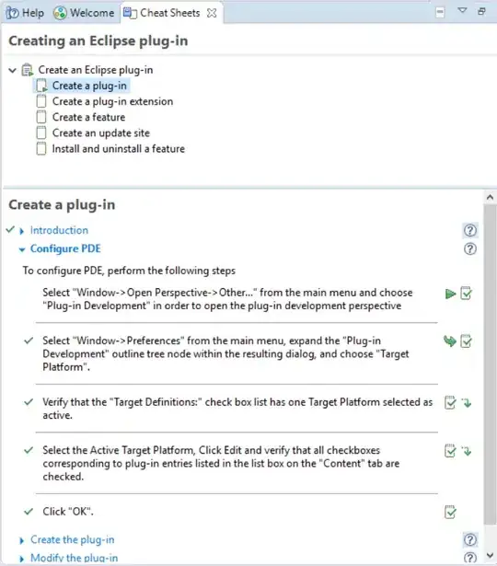Viewport: 497px width, 566px height.
Task: Open the Create the plug-in link
Action: pyautogui.click(x=72, y=539)
